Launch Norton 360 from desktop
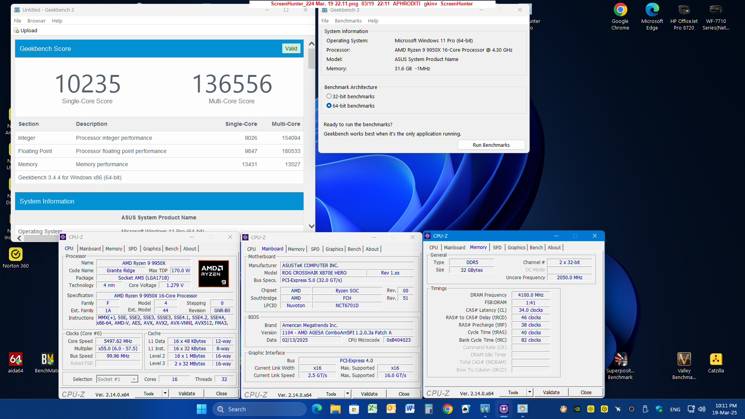This screenshot has height=419, width=745. (x=16, y=258)
